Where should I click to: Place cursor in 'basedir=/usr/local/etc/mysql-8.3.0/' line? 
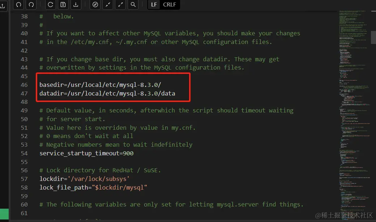pyautogui.click(x=100, y=85)
